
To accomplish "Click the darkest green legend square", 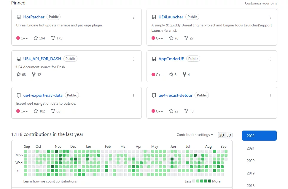I will tap(210, 181).
